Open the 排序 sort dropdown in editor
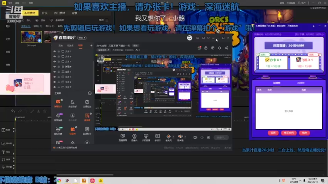The height and width of the screenshot is (184, 328). pyautogui.click(x=103, y=20)
